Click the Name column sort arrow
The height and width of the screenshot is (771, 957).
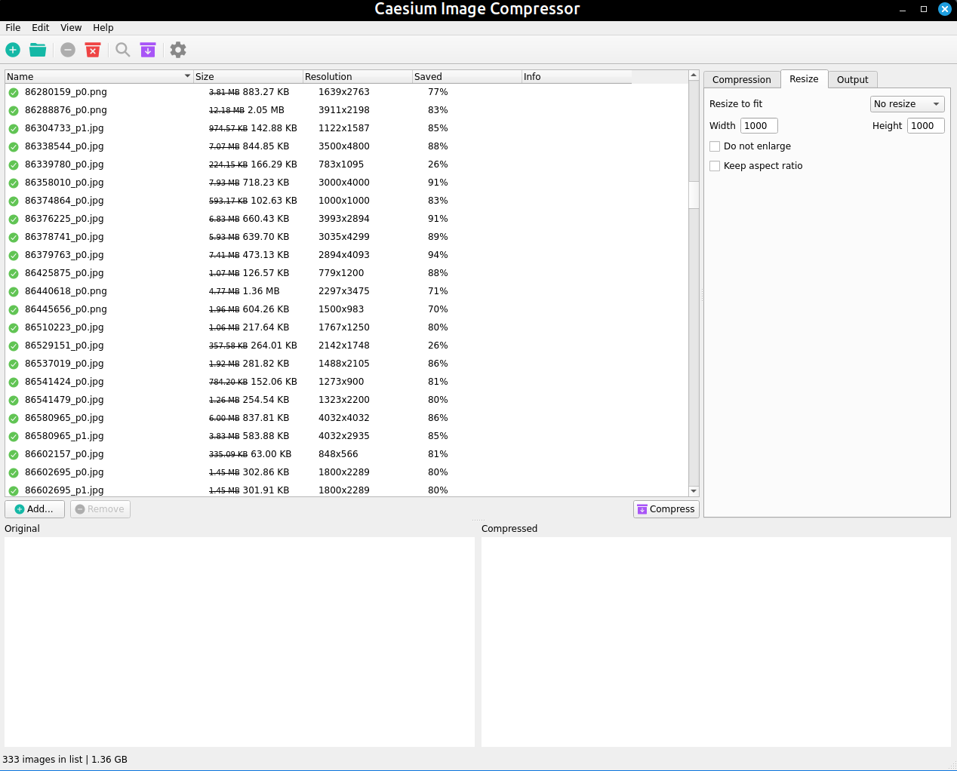tap(187, 76)
